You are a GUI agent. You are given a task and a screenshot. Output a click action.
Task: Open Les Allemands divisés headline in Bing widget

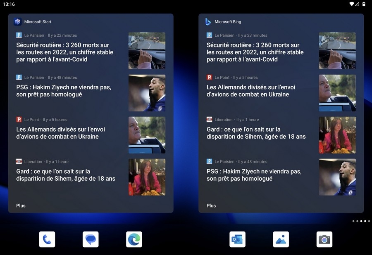pyautogui.click(x=251, y=91)
